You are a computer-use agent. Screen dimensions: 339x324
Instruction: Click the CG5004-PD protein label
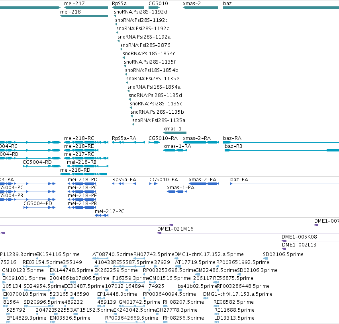point(38,204)
